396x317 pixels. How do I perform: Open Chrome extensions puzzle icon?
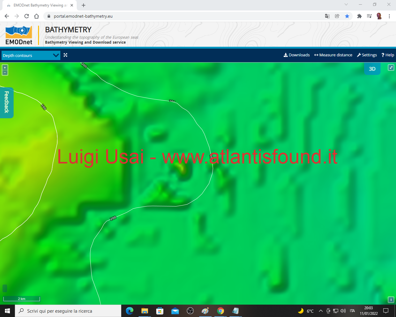pos(359,16)
